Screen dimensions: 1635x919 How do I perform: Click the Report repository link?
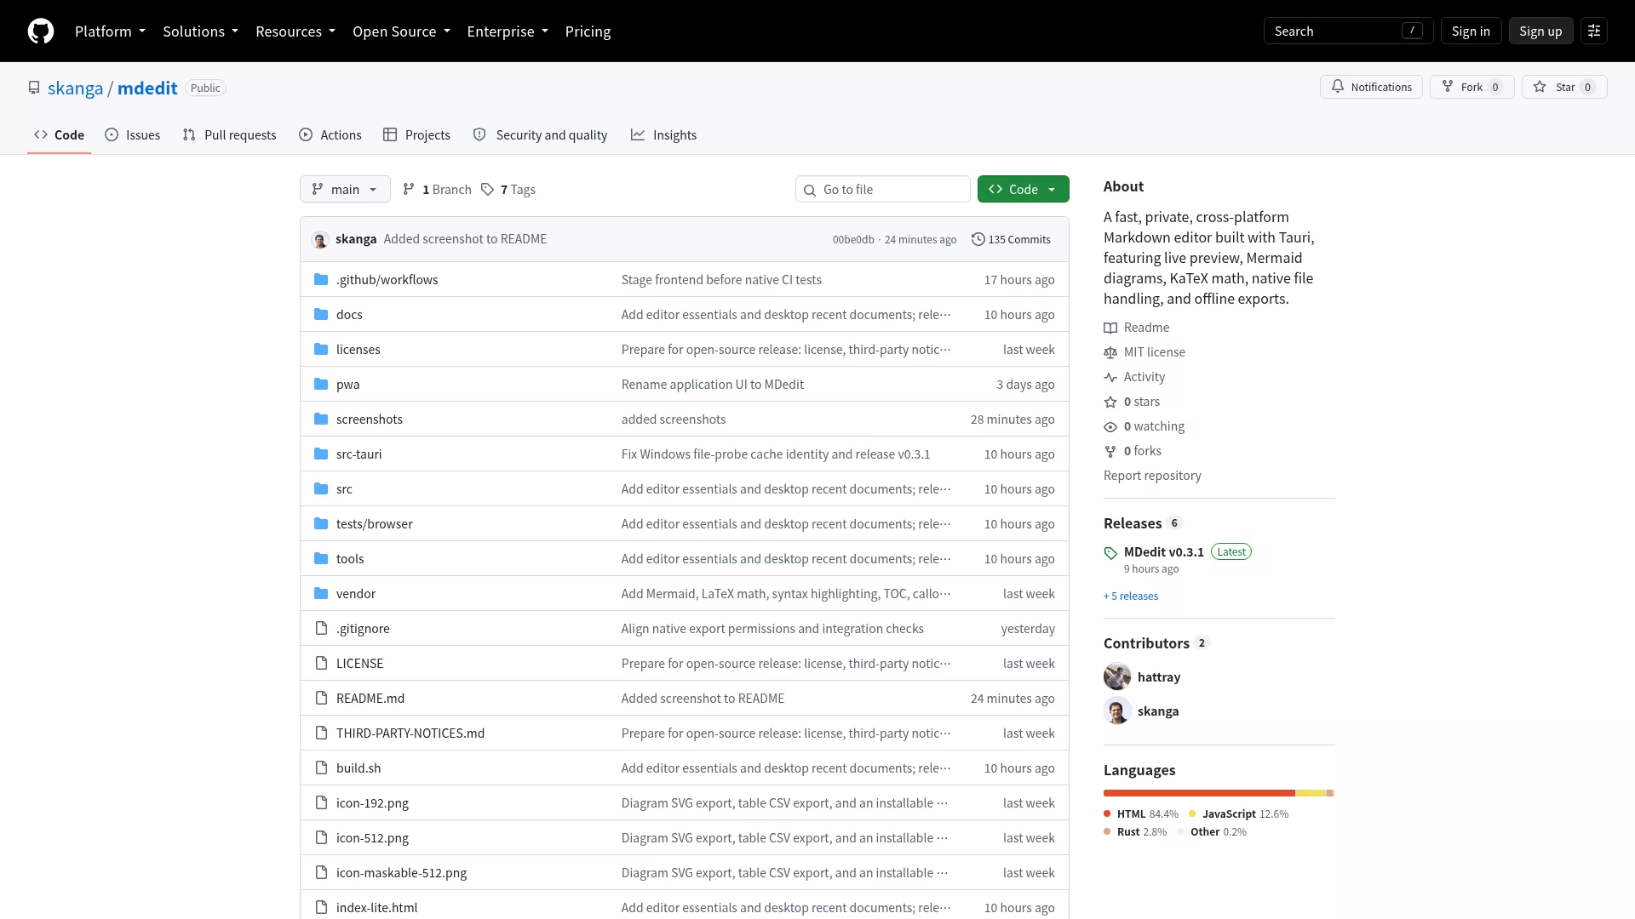pos(1152,476)
